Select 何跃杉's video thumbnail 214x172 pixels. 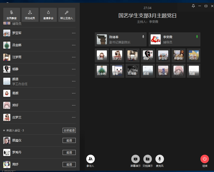point(194,55)
